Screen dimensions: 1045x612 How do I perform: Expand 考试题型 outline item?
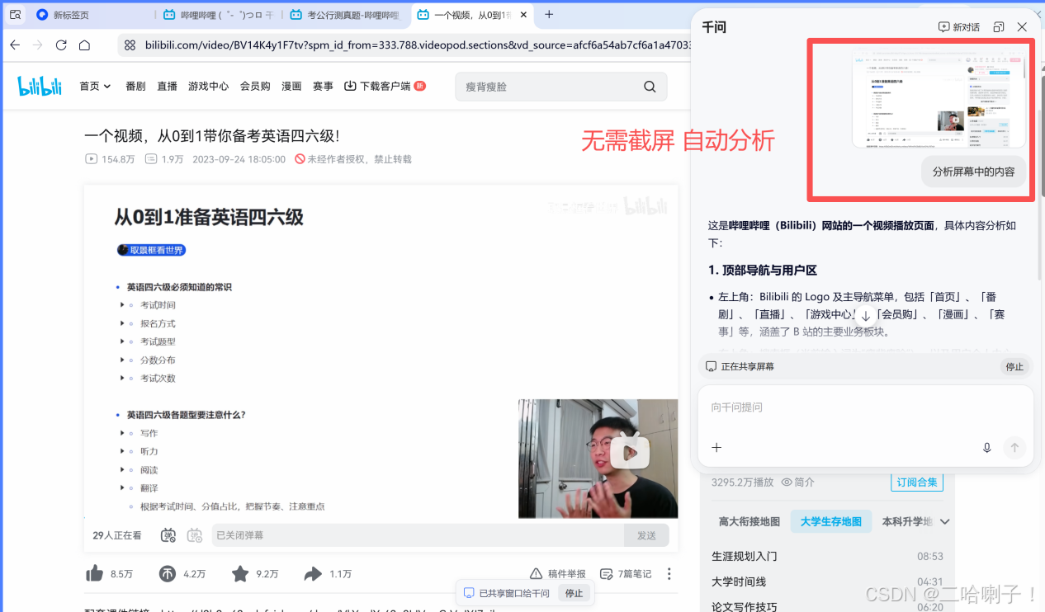coord(123,341)
